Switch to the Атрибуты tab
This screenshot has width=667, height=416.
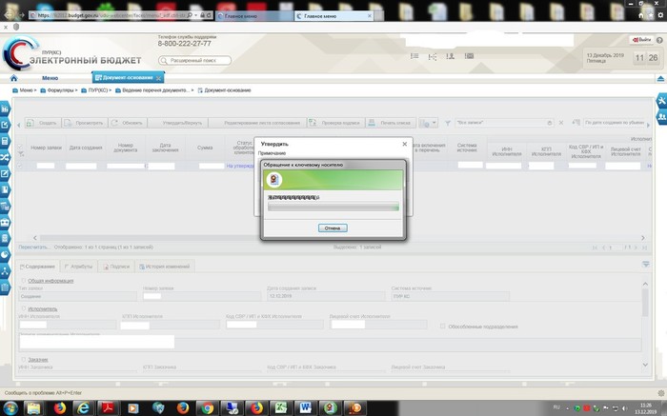79,267
